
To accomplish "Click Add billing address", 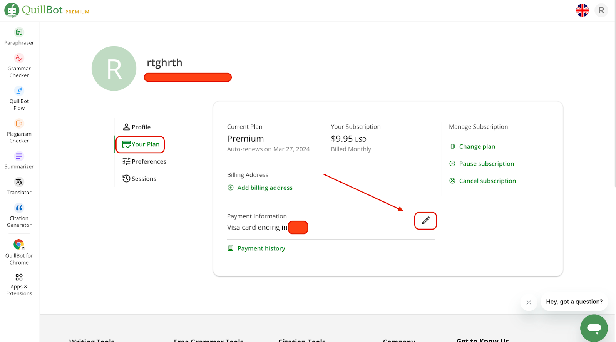I will (260, 188).
